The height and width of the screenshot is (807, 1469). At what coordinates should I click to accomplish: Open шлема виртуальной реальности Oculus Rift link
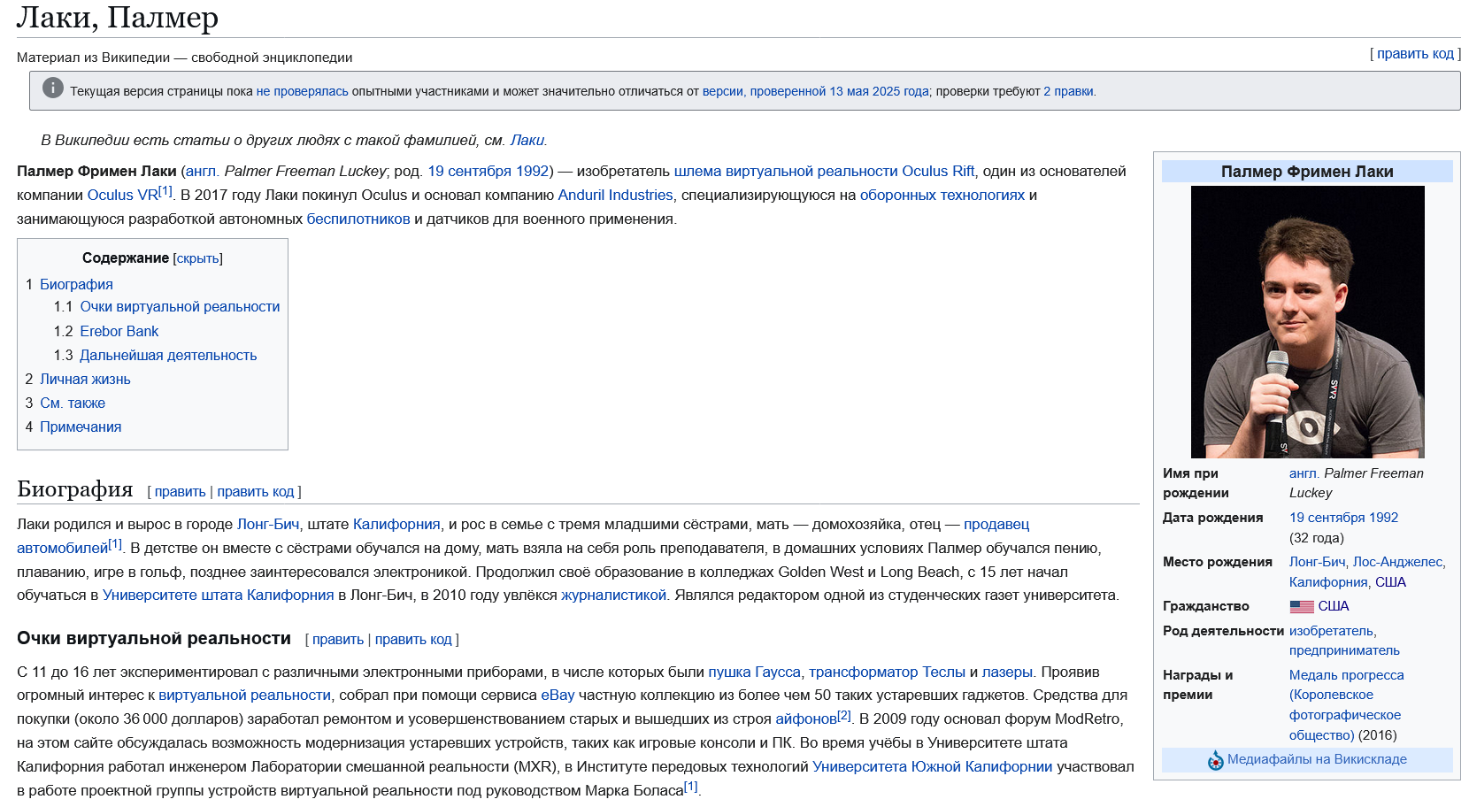pyautogui.click(x=824, y=171)
